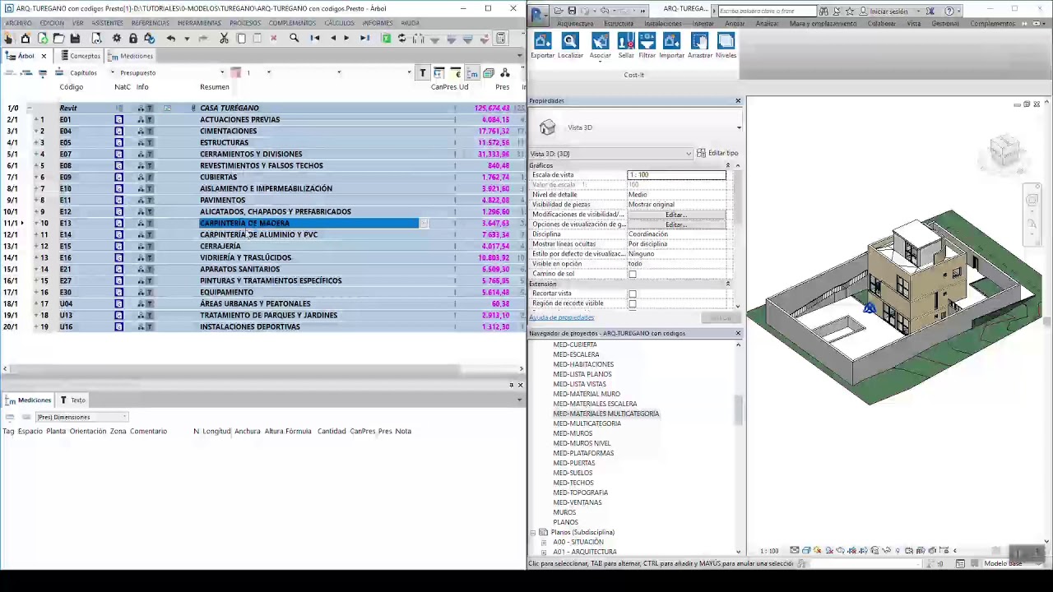Click Editar button for Opciones de visualización

click(x=676, y=224)
